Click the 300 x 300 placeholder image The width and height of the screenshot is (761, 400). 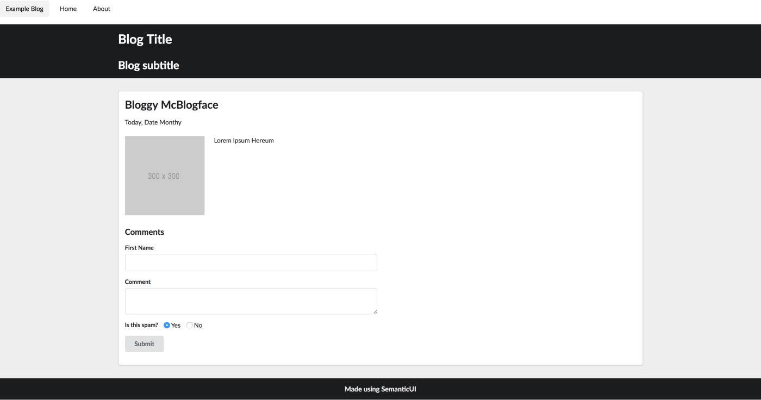(165, 176)
